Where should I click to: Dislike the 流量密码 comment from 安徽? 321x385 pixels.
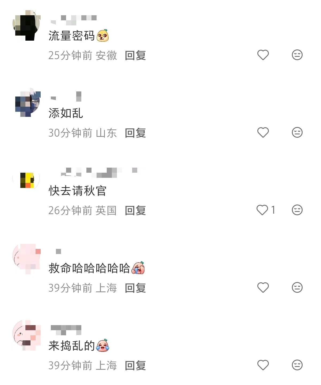tap(297, 55)
